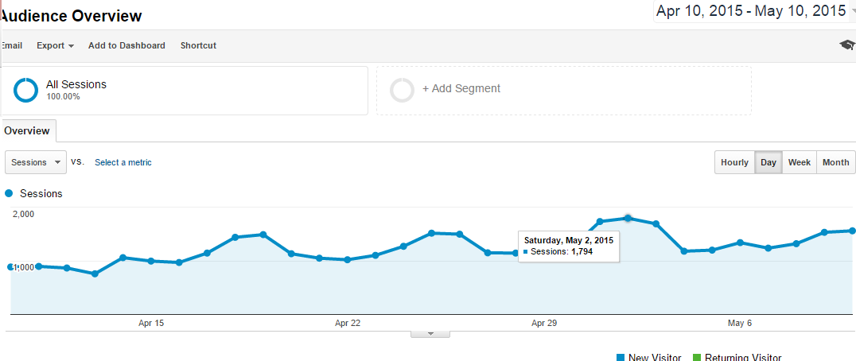Switch chart granularity to Hourly
Screen dimensions: 856x361
[x=734, y=162]
